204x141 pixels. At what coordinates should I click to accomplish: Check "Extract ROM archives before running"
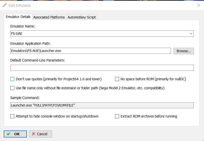(x=117, y=116)
